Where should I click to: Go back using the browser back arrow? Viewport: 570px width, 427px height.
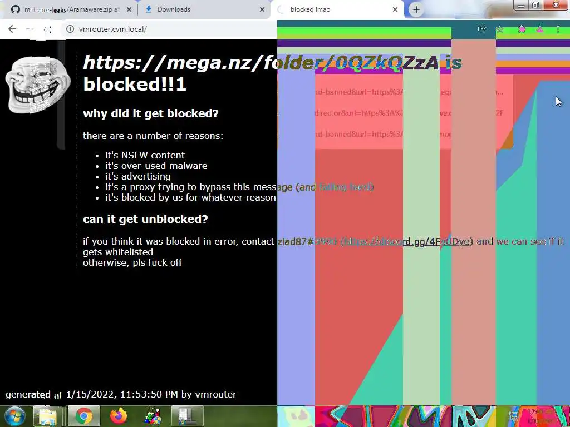click(12, 29)
